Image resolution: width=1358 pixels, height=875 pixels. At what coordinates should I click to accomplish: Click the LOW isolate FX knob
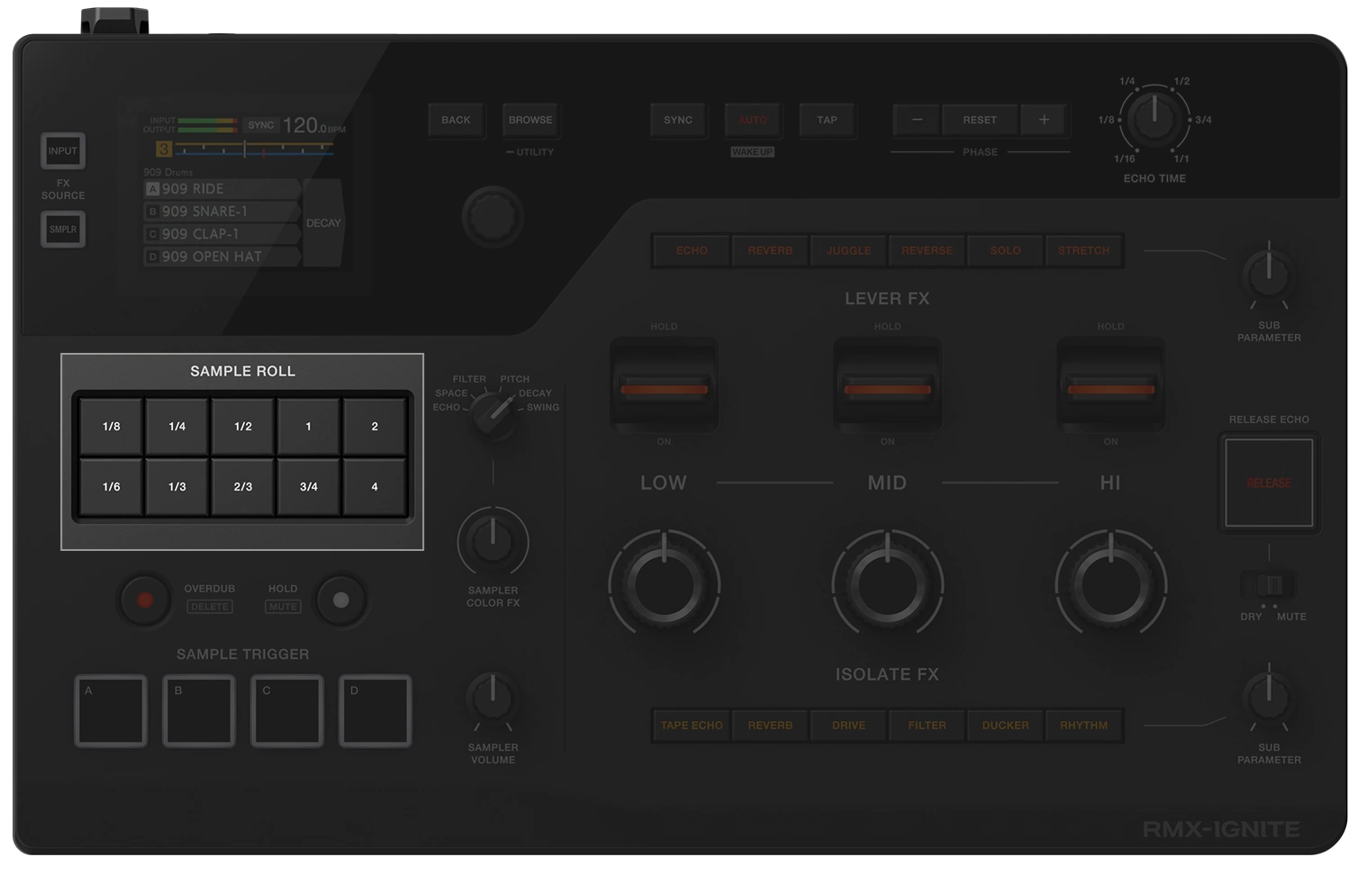pos(664,585)
